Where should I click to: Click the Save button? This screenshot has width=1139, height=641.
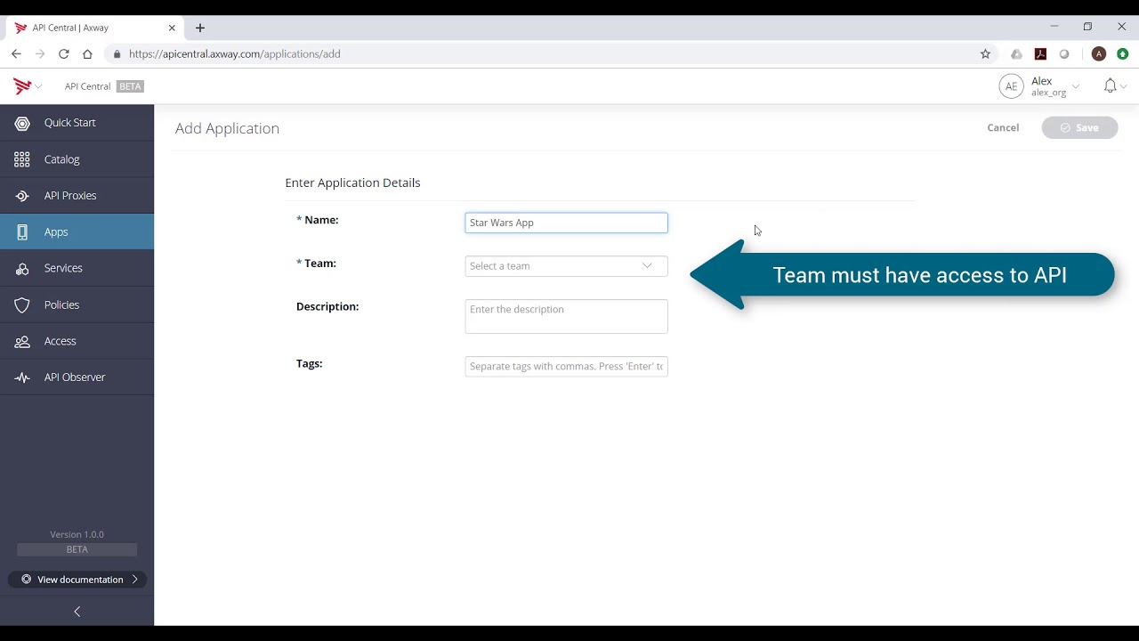point(1079,127)
